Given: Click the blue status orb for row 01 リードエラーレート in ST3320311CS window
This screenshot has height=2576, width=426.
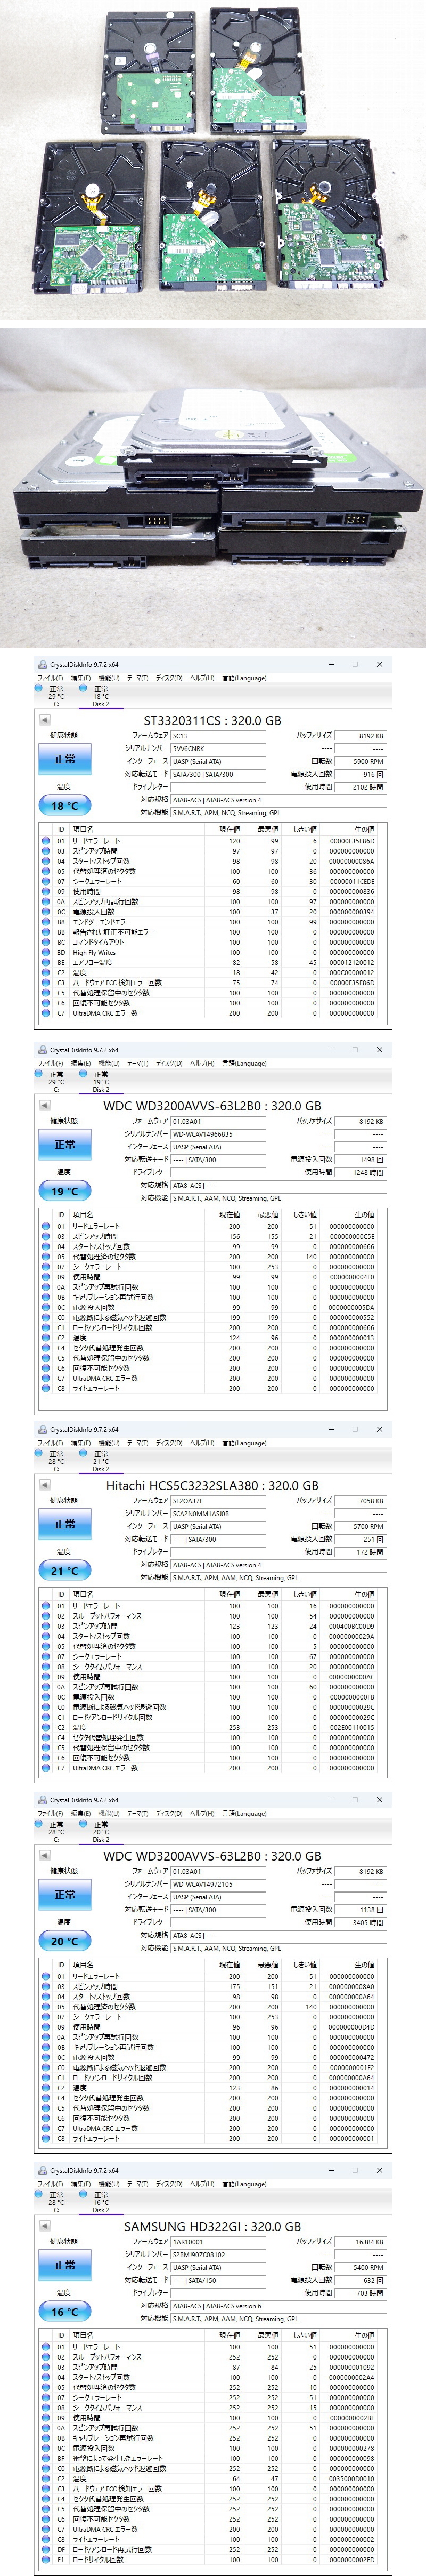Looking at the screenshot, I should click(x=45, y=841).
